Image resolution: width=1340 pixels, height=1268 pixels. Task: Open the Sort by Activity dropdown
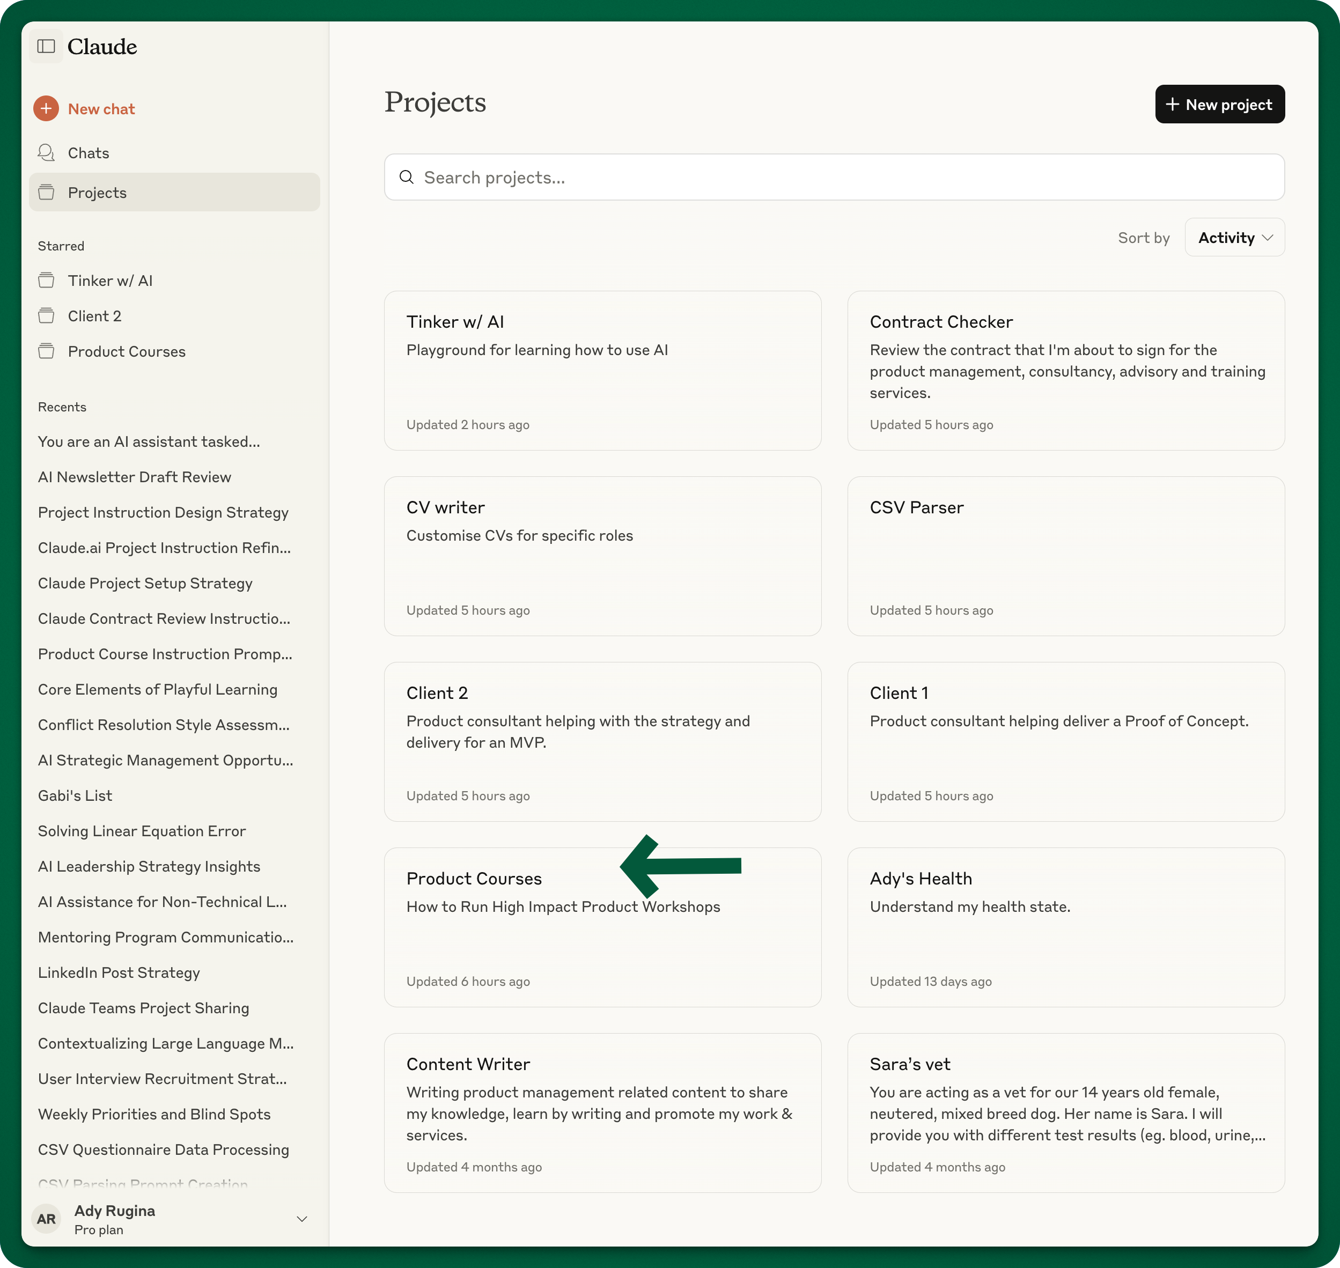[1234, 237]
